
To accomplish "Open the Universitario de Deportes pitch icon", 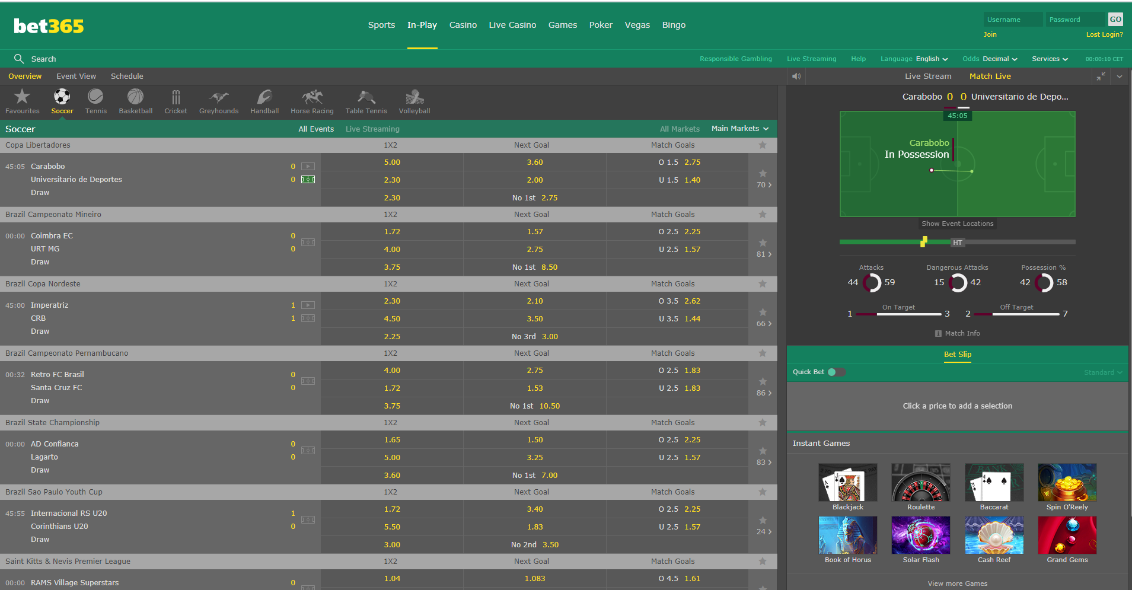I will pyautogui.click(x=308, y=180).
